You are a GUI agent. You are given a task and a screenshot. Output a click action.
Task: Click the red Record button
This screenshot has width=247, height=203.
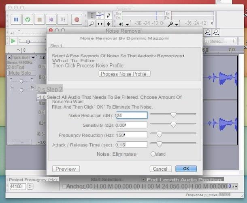click(77, 19)
